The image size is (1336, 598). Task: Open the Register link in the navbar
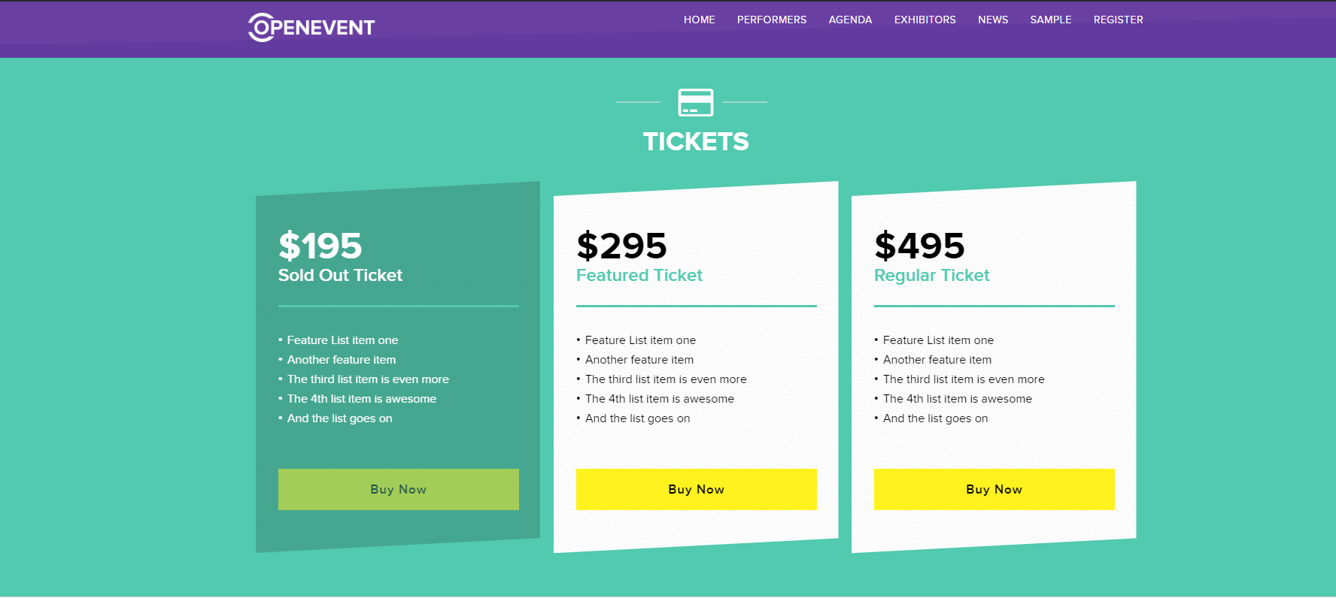pos(1118,20)
